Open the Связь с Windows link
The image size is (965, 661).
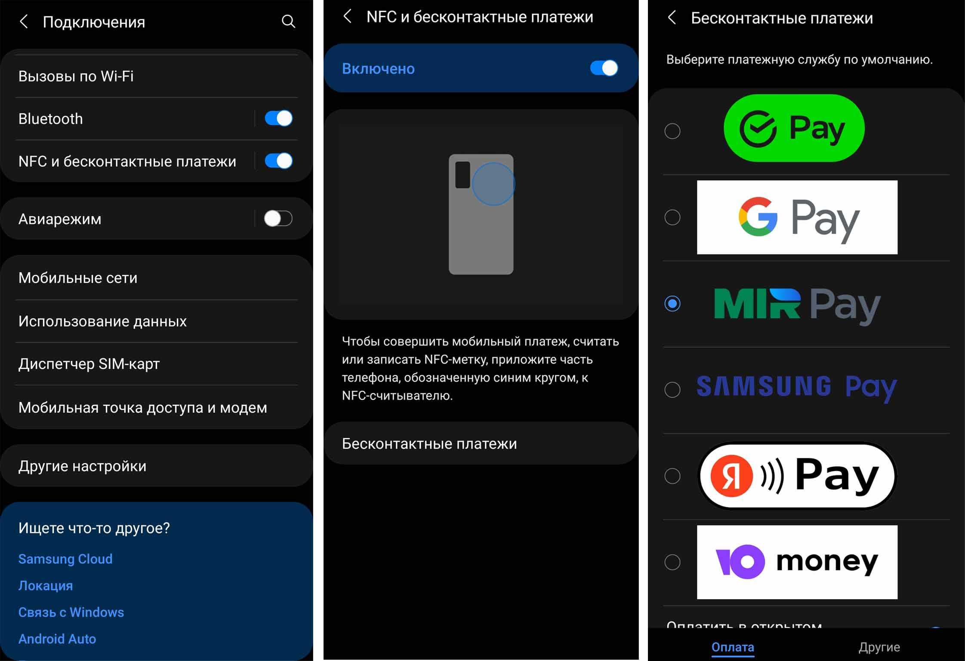71,612
